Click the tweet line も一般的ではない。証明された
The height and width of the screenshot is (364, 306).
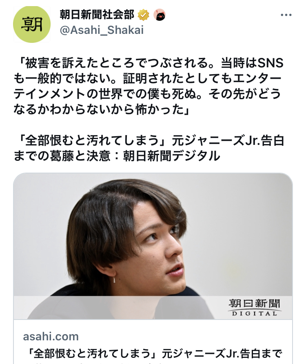point(147,78)
